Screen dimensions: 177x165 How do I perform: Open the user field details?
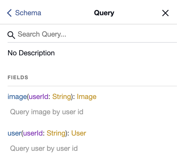(14, 133)
